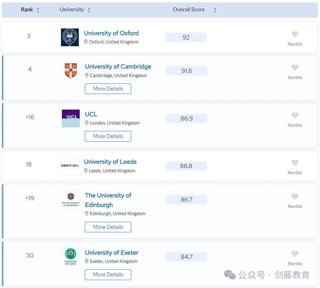Image resolution: width=320 pixels, height=288 pixels.
Task: Click rank number 4 for Cambridge
Action: (x=30, y=69)
